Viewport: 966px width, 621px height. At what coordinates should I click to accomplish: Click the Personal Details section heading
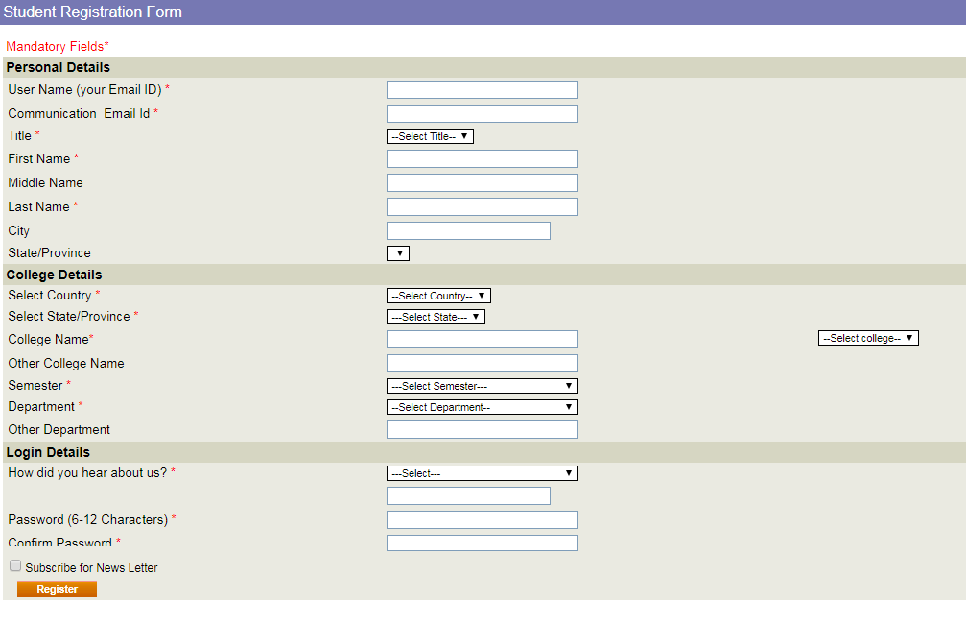click(58, 68)
